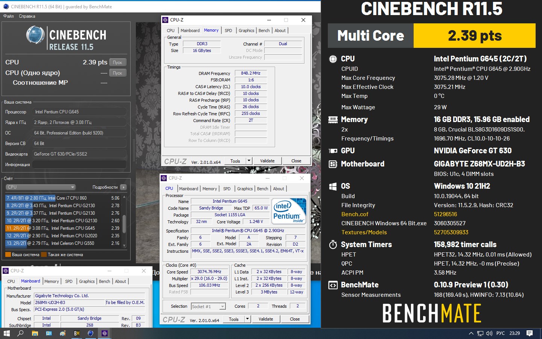Click the network tray icon
The height and width of the screenshot is (339, 542).
click(x=480, y=333)
